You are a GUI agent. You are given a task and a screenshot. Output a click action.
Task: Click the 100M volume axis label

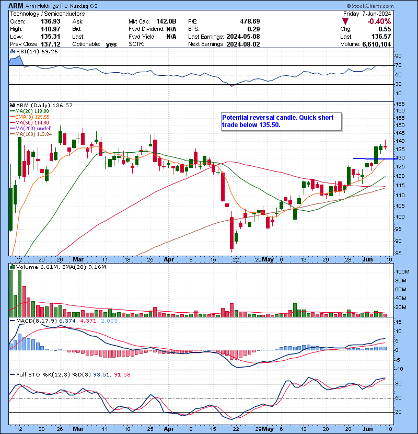coord(402,272)
